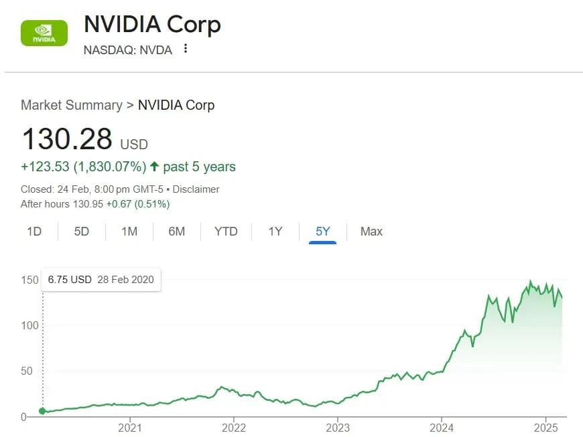
Task: Switch to the Max chart view
Action: click(x=371, y=232)
